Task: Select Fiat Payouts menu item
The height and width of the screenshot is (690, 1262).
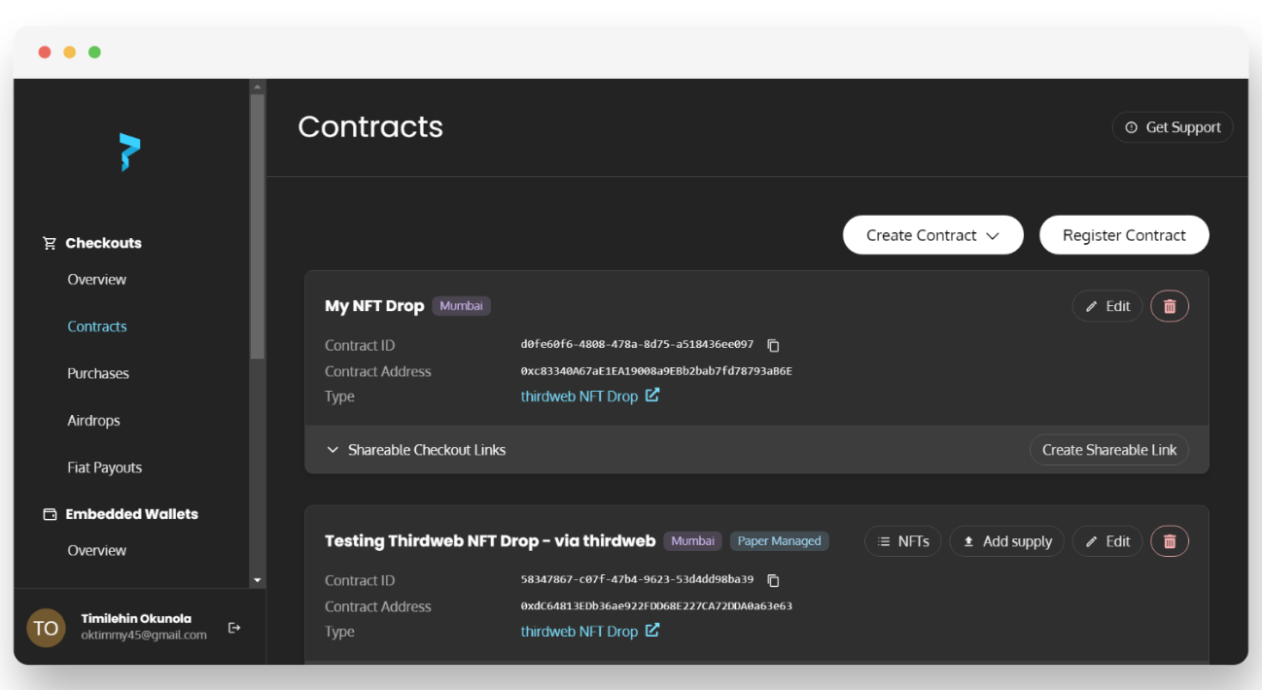Action: pyautogui.click(x=104, y=467)
